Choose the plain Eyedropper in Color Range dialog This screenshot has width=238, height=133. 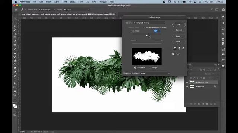point(174,48)
